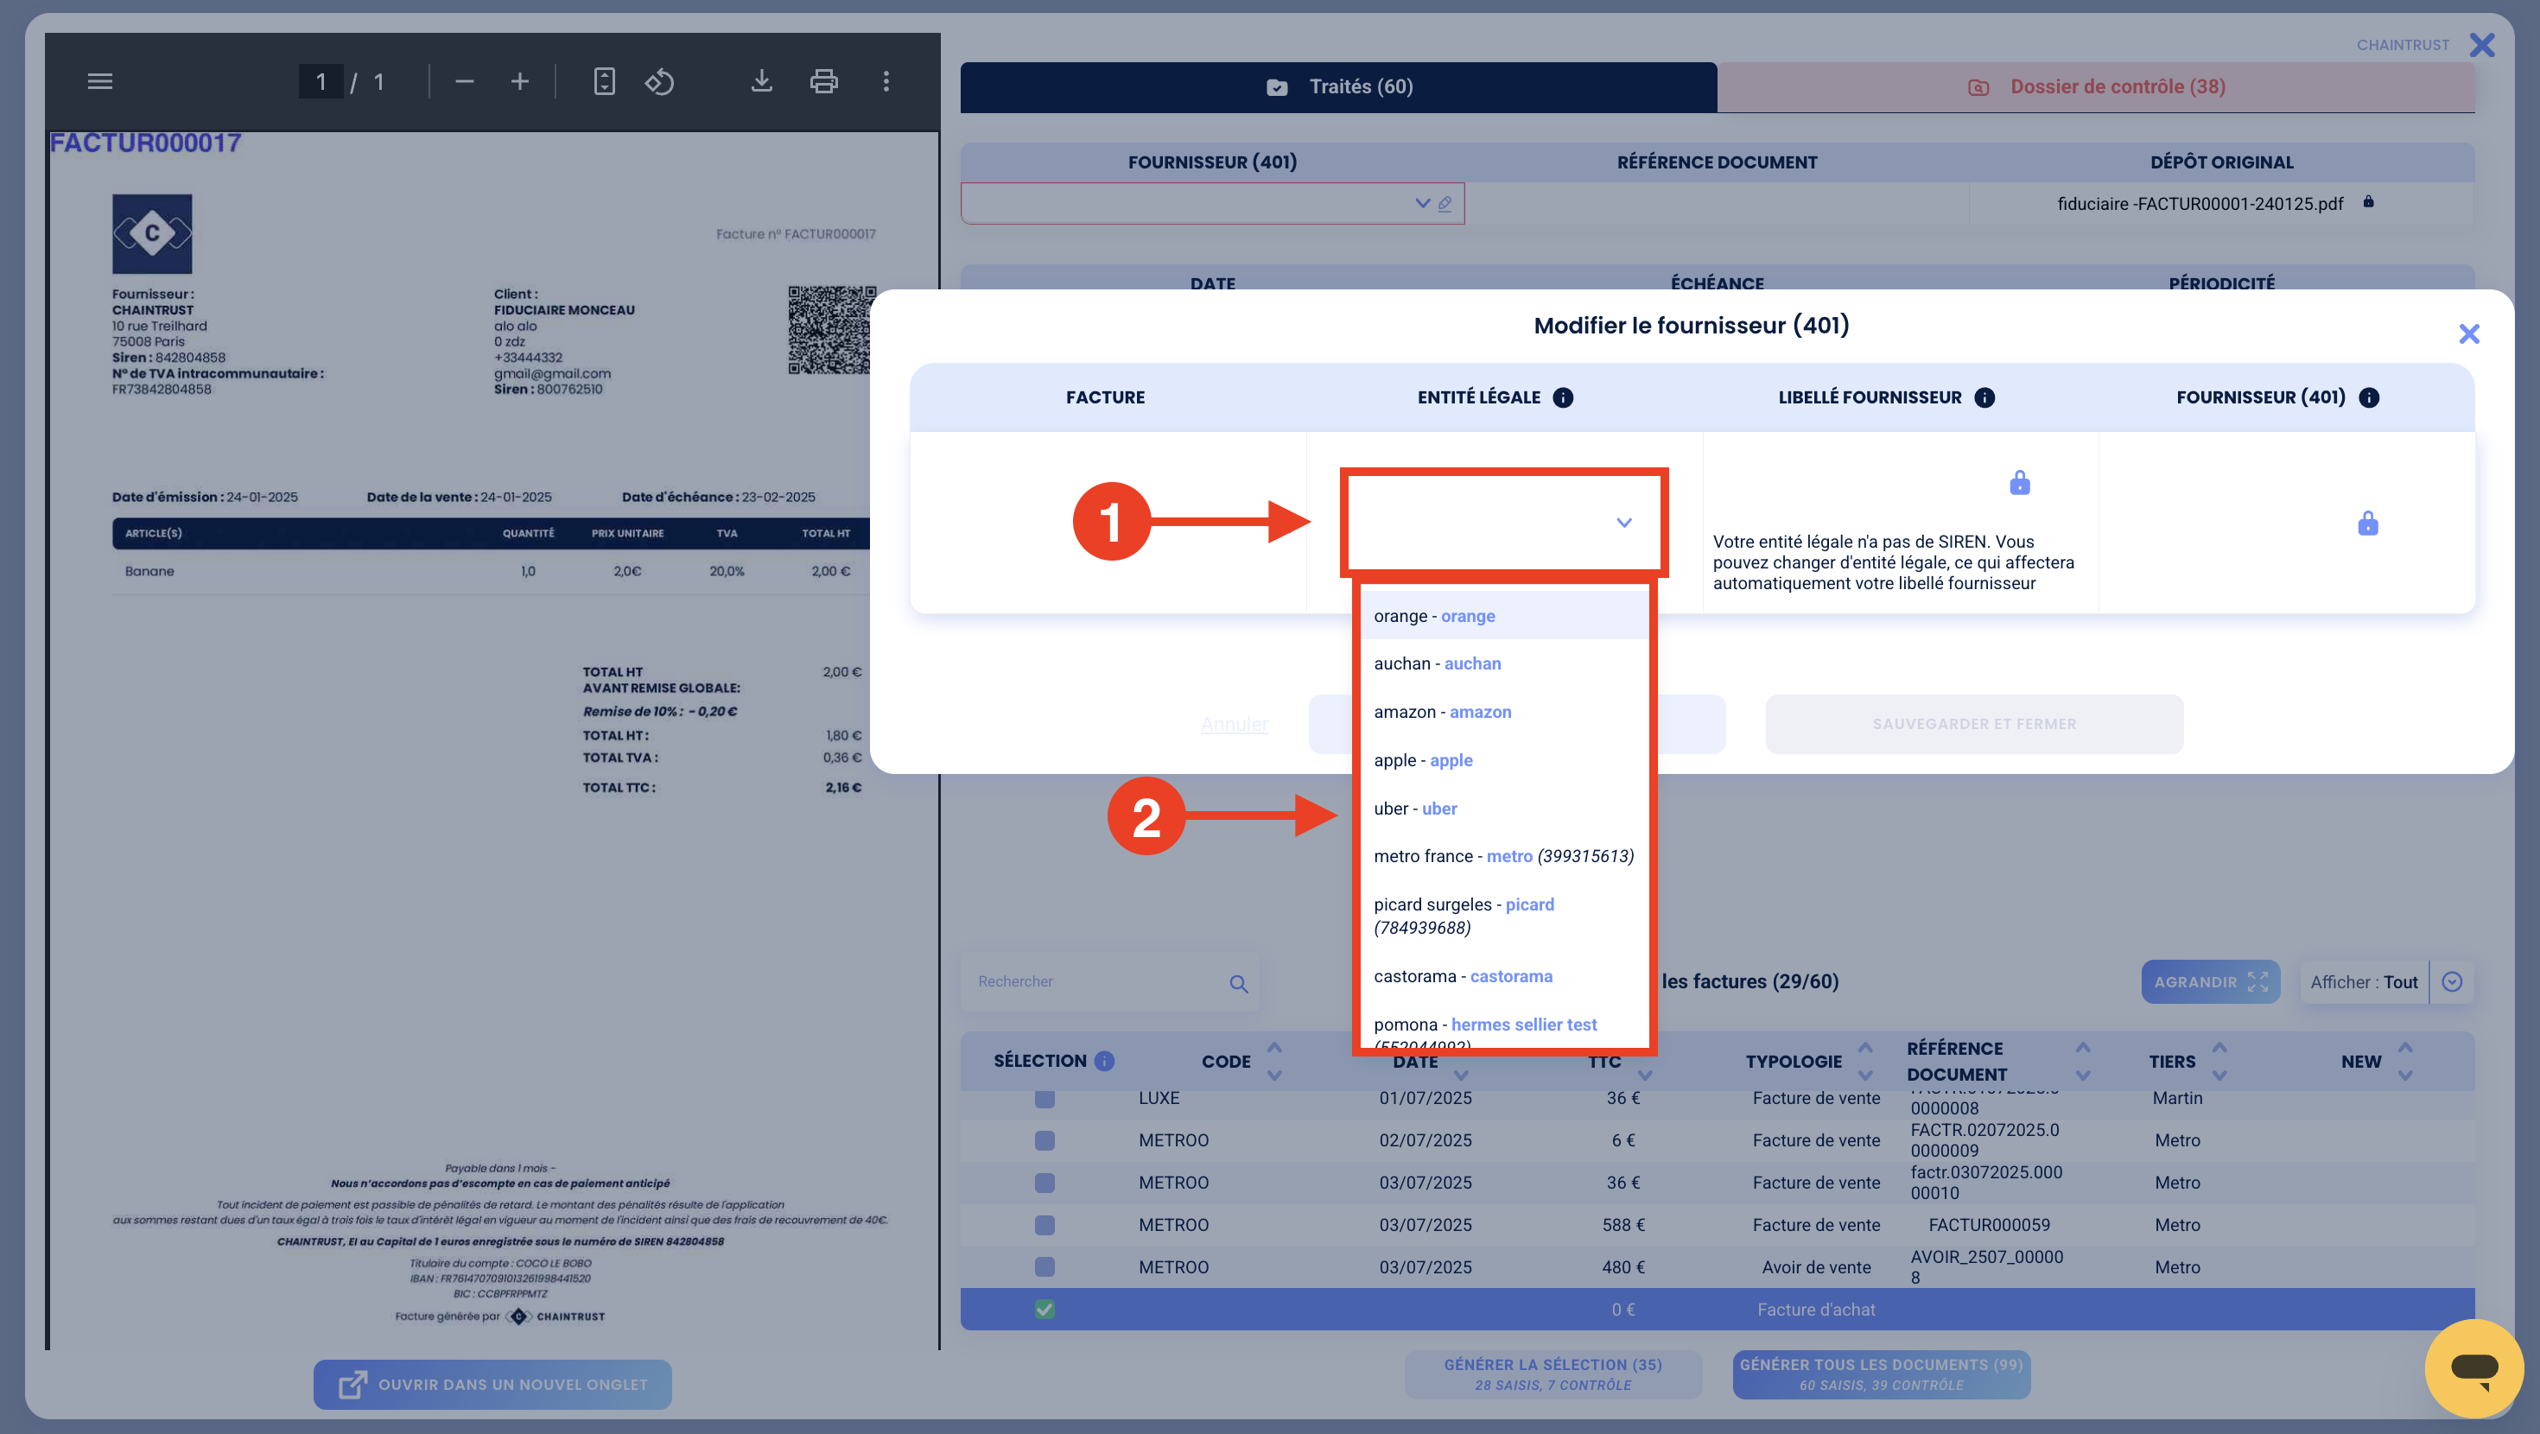
Task: Choose castorama from the entity list
Action: [x=1505, y=976]
